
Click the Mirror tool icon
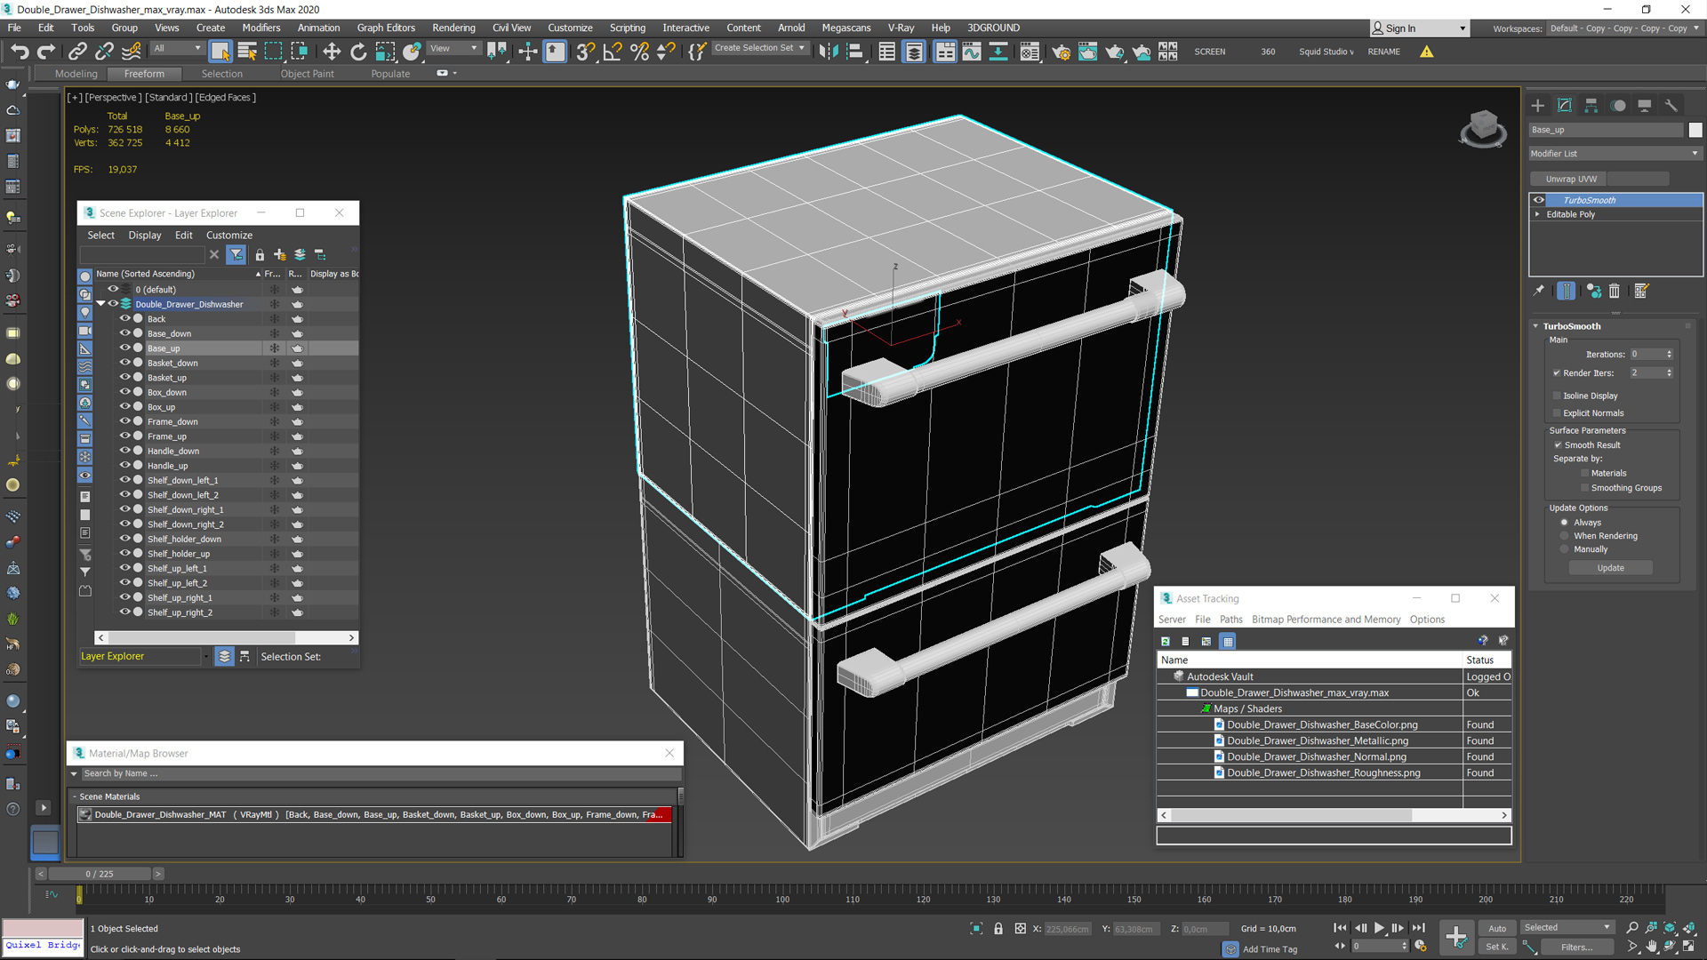tap(828, 52)
